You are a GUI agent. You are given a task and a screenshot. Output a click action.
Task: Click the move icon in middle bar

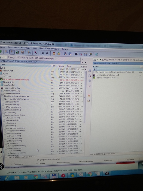pos(89,86)
